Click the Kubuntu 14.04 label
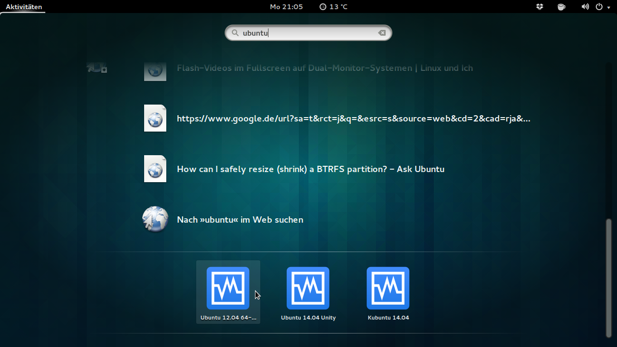 (388, 318)
